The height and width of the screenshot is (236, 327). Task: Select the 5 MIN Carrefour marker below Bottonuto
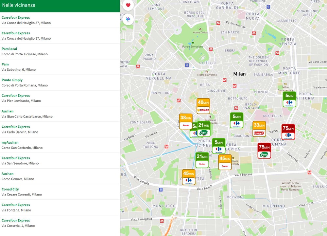[236, 120]
